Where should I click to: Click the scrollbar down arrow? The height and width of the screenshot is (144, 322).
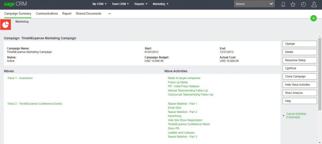coord(320,142)
